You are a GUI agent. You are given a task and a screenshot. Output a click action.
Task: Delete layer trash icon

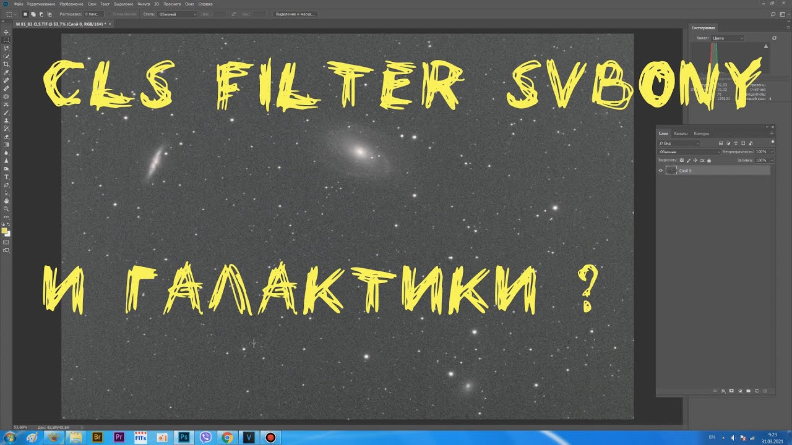[x=765, y=391]
